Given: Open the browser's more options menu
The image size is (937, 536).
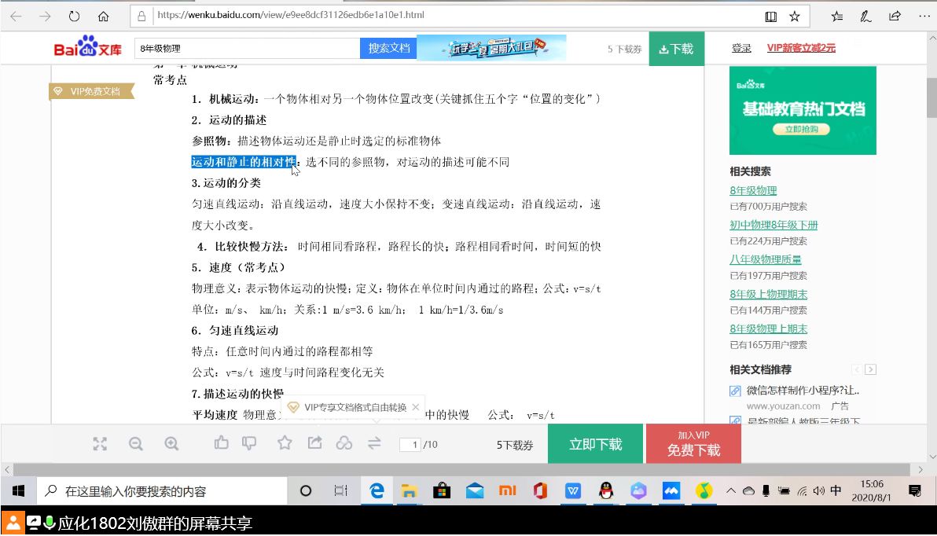Looking at the screenshot, I should (x=924, y=16).
